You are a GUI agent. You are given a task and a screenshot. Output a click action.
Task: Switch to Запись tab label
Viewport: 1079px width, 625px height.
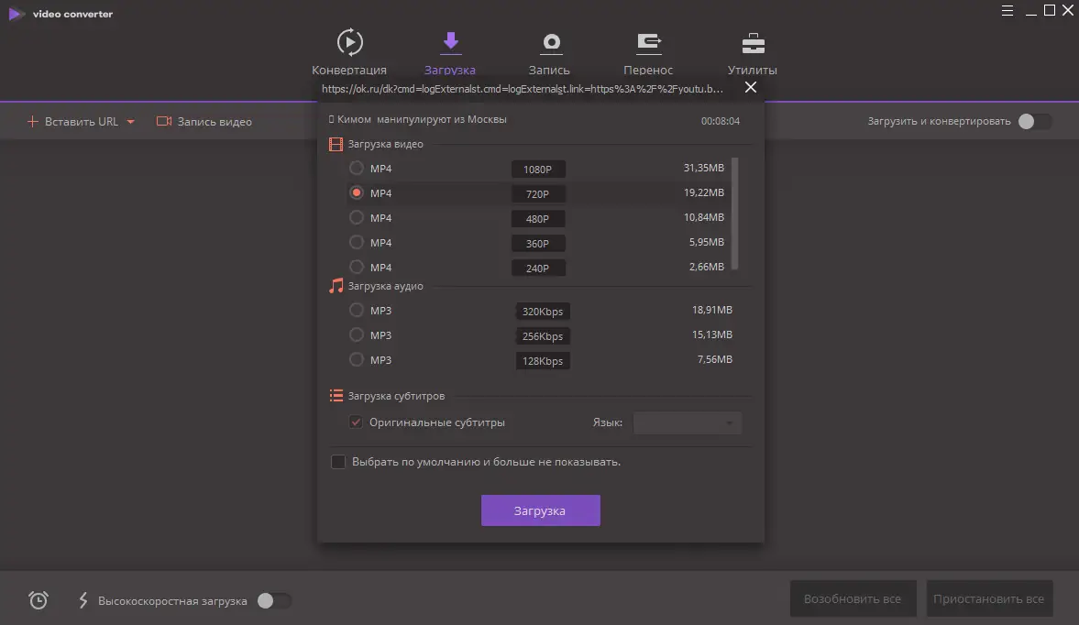point(549,70)
